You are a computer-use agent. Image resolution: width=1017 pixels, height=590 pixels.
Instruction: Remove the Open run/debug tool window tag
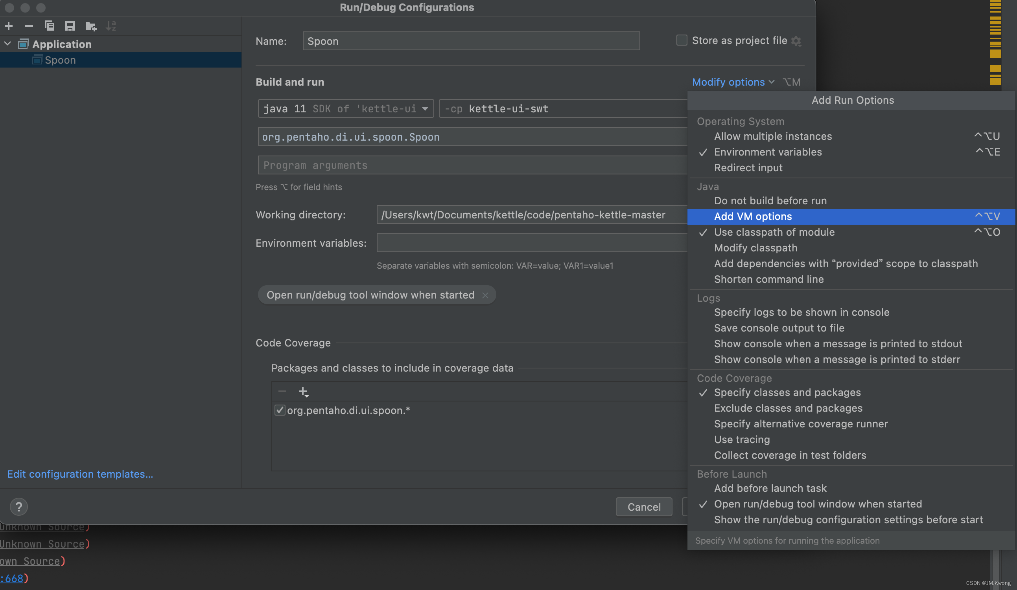click(x=486, y=295)
